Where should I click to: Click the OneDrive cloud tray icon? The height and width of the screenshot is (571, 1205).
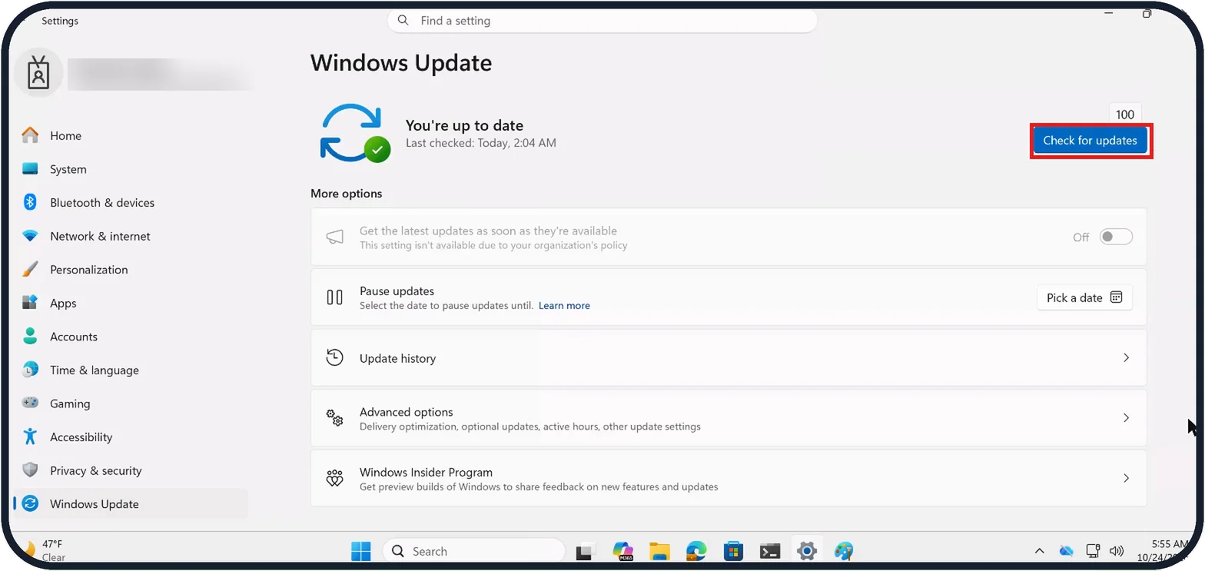coord(1066,551)
